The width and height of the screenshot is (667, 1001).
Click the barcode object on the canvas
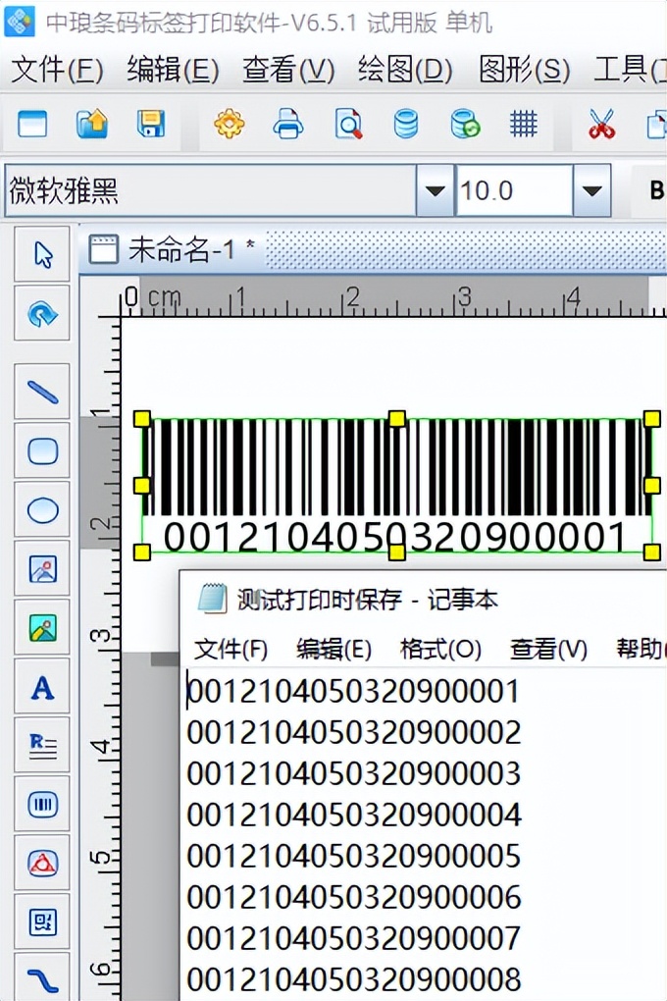(396, 486)
